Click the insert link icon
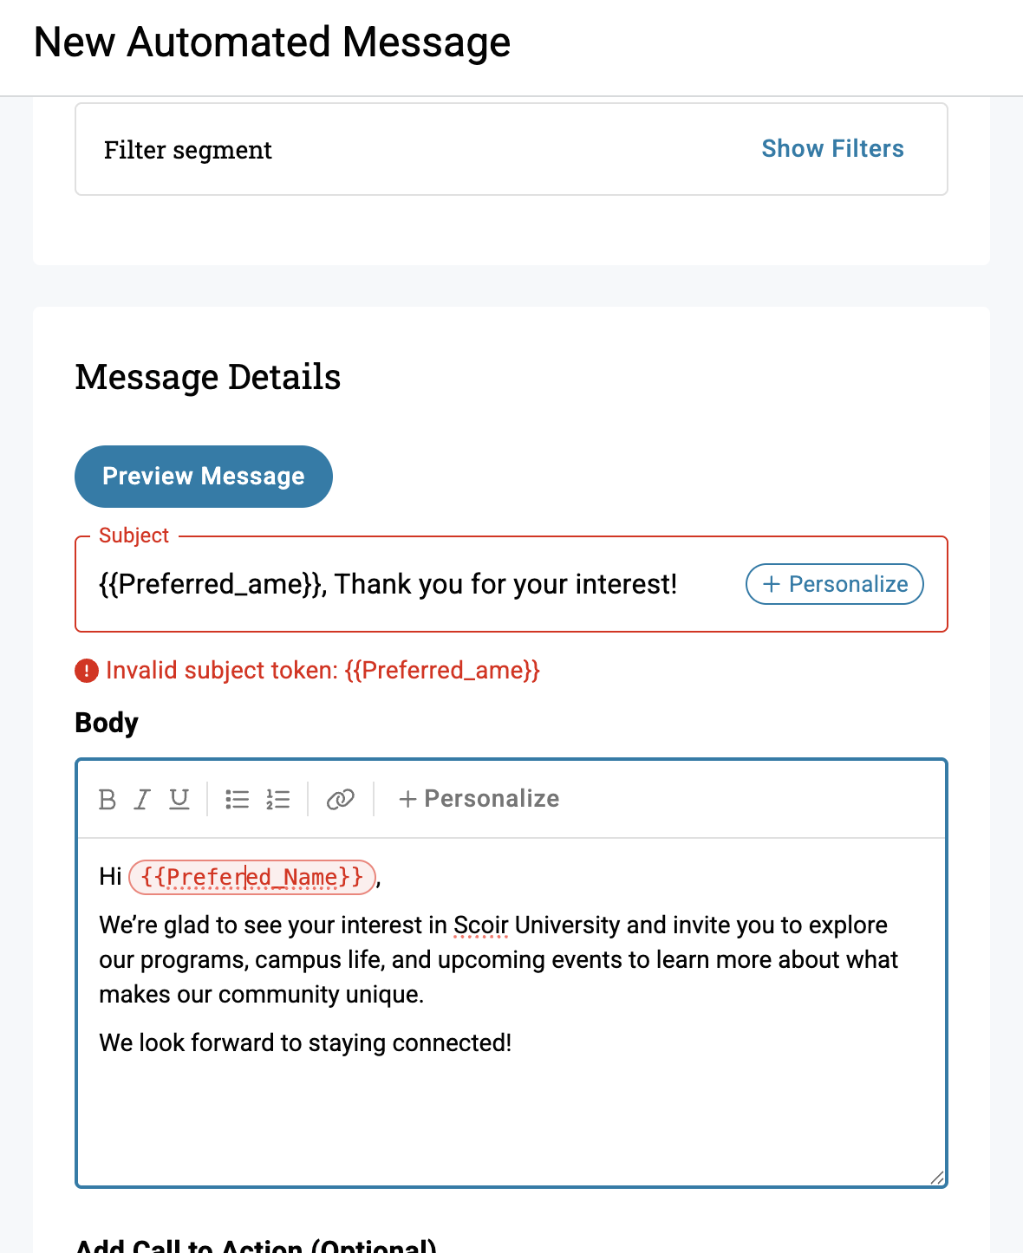1023x1253 pixels. coord(341,799)
